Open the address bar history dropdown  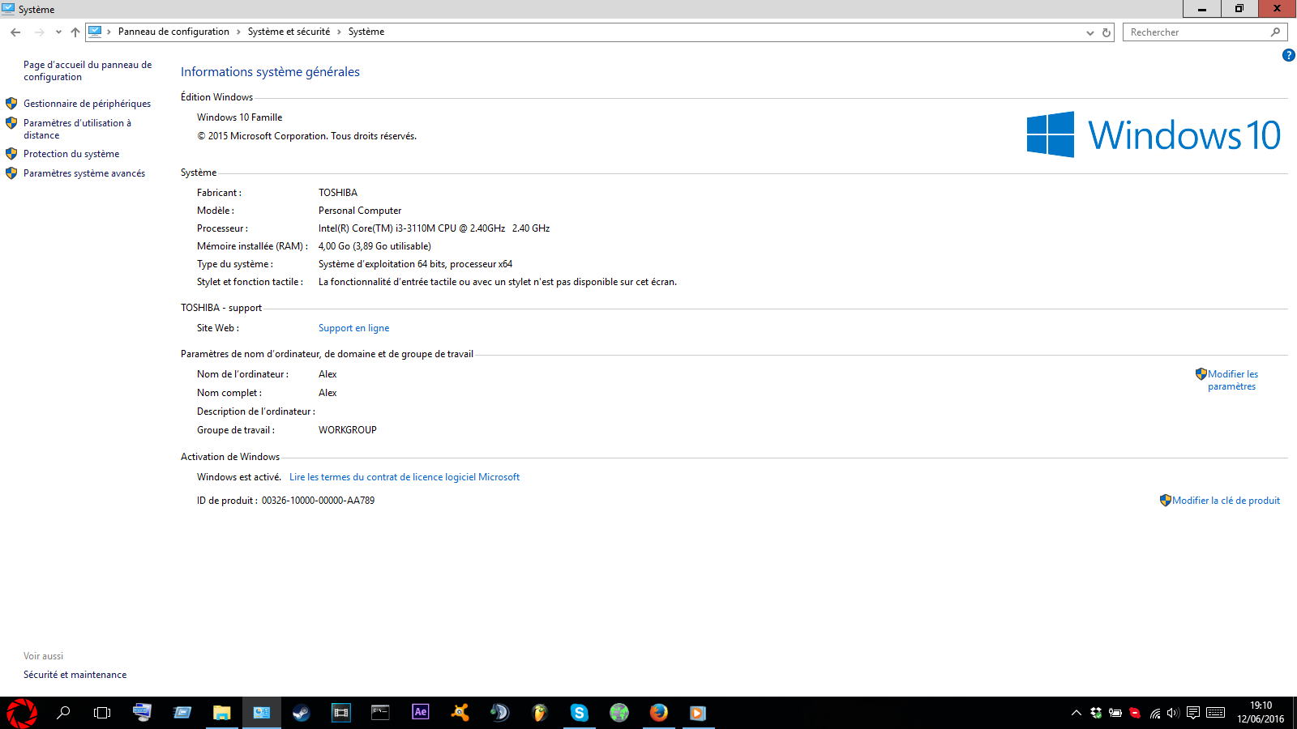[x=1089, y=32]
